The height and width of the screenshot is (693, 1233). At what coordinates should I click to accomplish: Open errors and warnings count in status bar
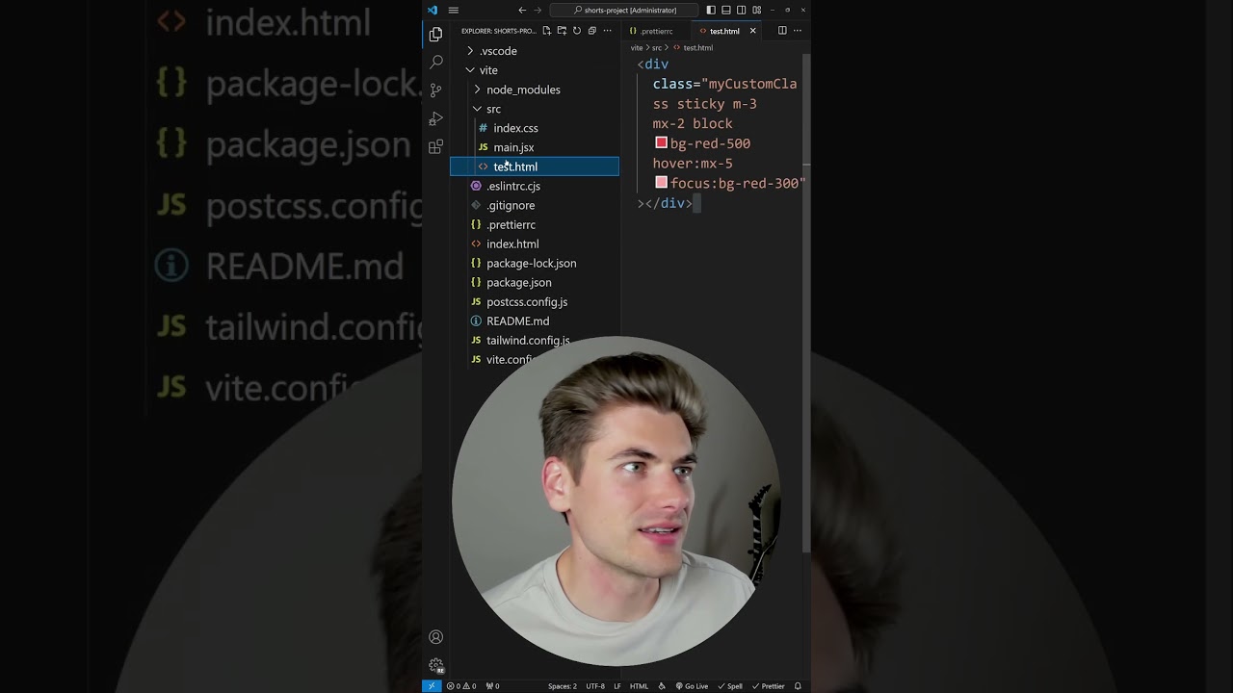461,686
